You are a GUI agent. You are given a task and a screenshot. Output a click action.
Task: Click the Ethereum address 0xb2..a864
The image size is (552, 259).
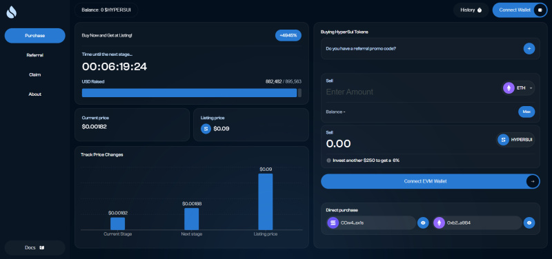coord(459,222)
